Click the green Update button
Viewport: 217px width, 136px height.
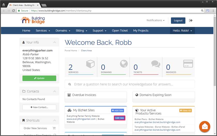coord(39,78)
